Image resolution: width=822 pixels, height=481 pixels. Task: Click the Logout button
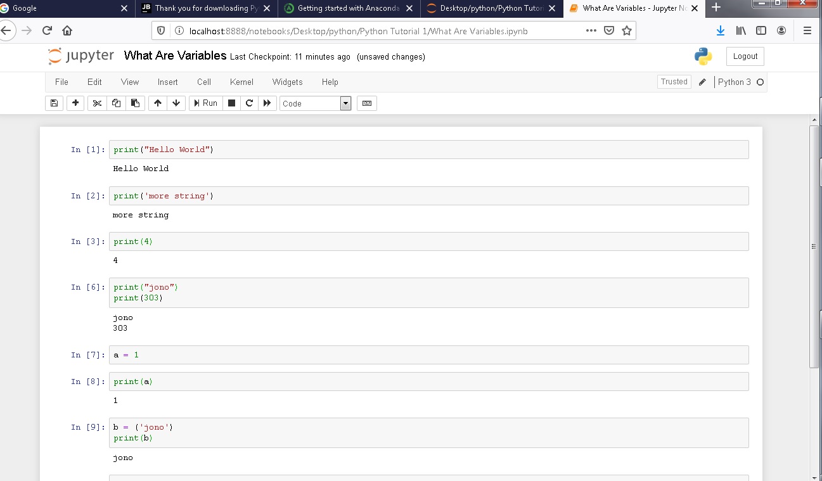[745, 56]
